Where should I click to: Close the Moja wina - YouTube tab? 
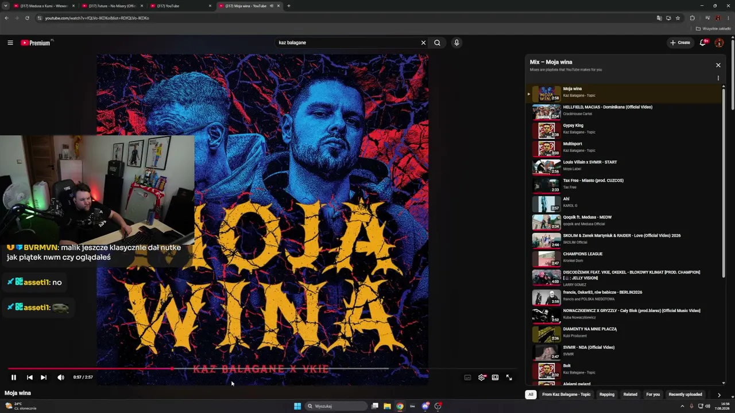pos(278,6)
